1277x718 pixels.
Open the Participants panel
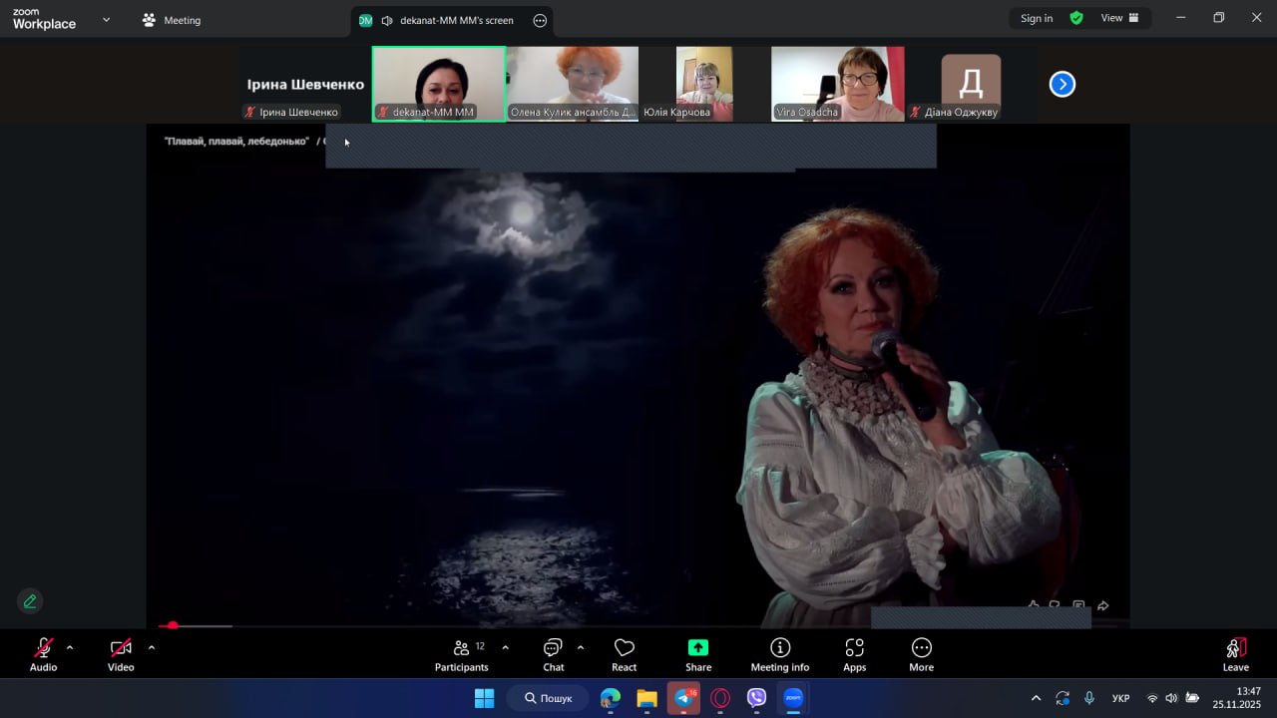[x=461, y=654]
